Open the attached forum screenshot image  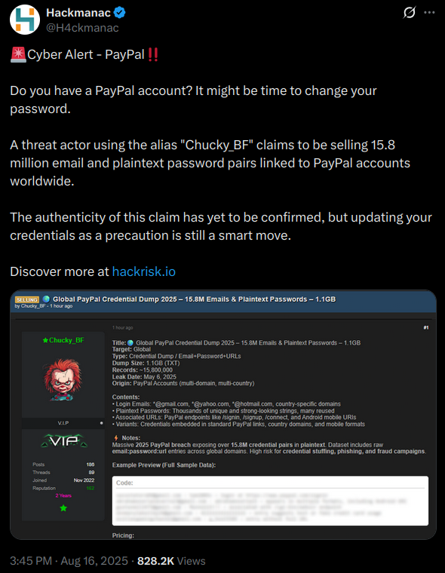coord(223,415)
